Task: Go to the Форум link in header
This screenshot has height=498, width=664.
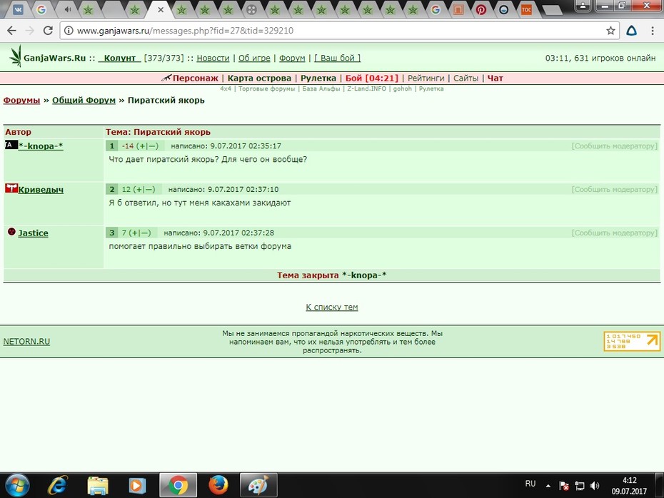Action: point(292,58)
